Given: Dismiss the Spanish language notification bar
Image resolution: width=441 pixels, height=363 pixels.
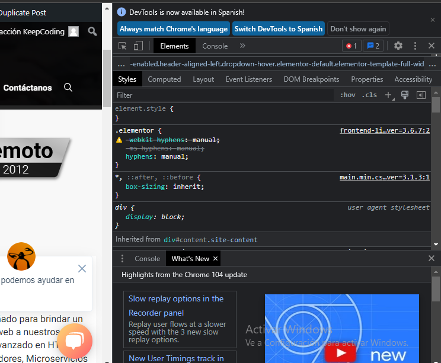Looking at the screenshot, I should pyautogui.click(x=433, y=20).
